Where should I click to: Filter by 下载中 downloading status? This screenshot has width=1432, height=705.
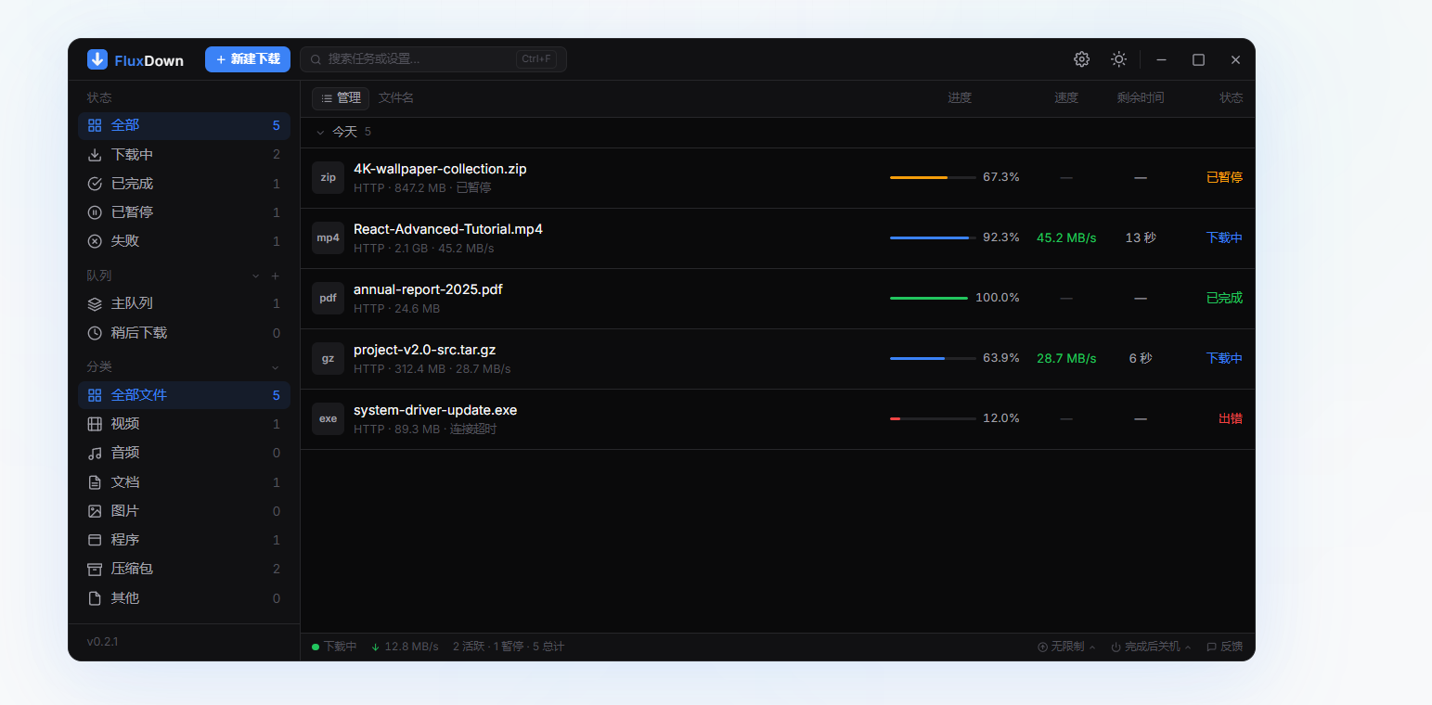184,155
